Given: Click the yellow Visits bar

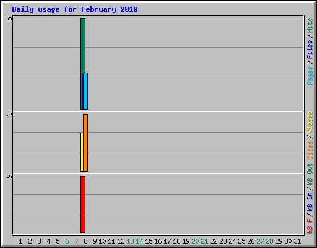Looking at the screenshot, I should (82, 152).
